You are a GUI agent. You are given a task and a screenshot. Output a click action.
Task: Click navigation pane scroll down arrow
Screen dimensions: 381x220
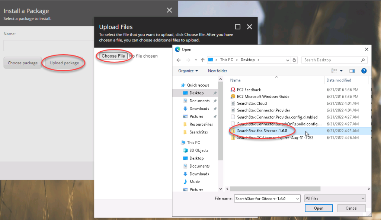point(220,189)
